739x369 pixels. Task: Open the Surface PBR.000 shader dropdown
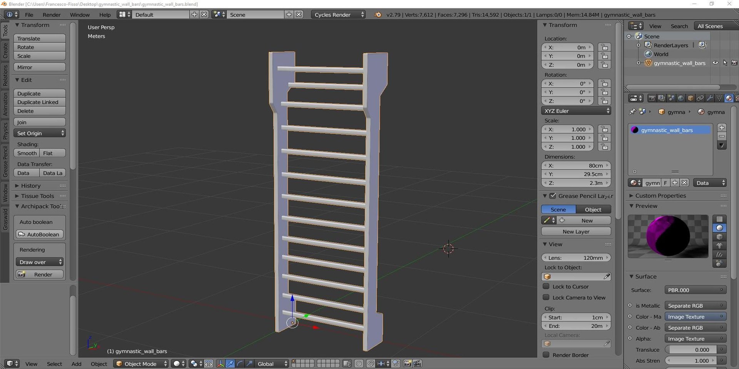click(x=695, y=290)
